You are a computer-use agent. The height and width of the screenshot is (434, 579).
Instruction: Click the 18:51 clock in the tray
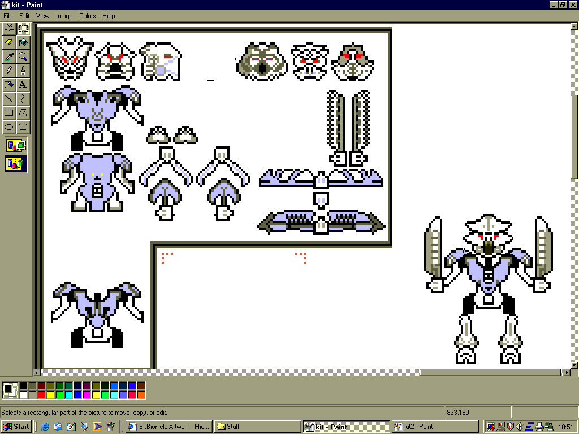[565, 427]
